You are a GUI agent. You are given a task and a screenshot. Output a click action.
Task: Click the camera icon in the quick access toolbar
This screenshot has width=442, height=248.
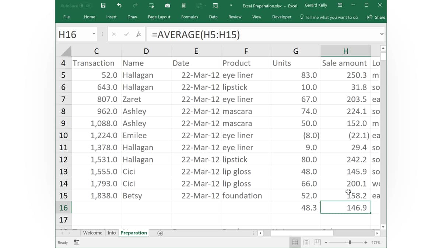coord(168,6)
